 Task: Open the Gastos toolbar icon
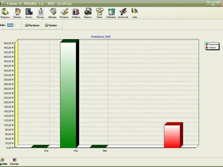29,13
